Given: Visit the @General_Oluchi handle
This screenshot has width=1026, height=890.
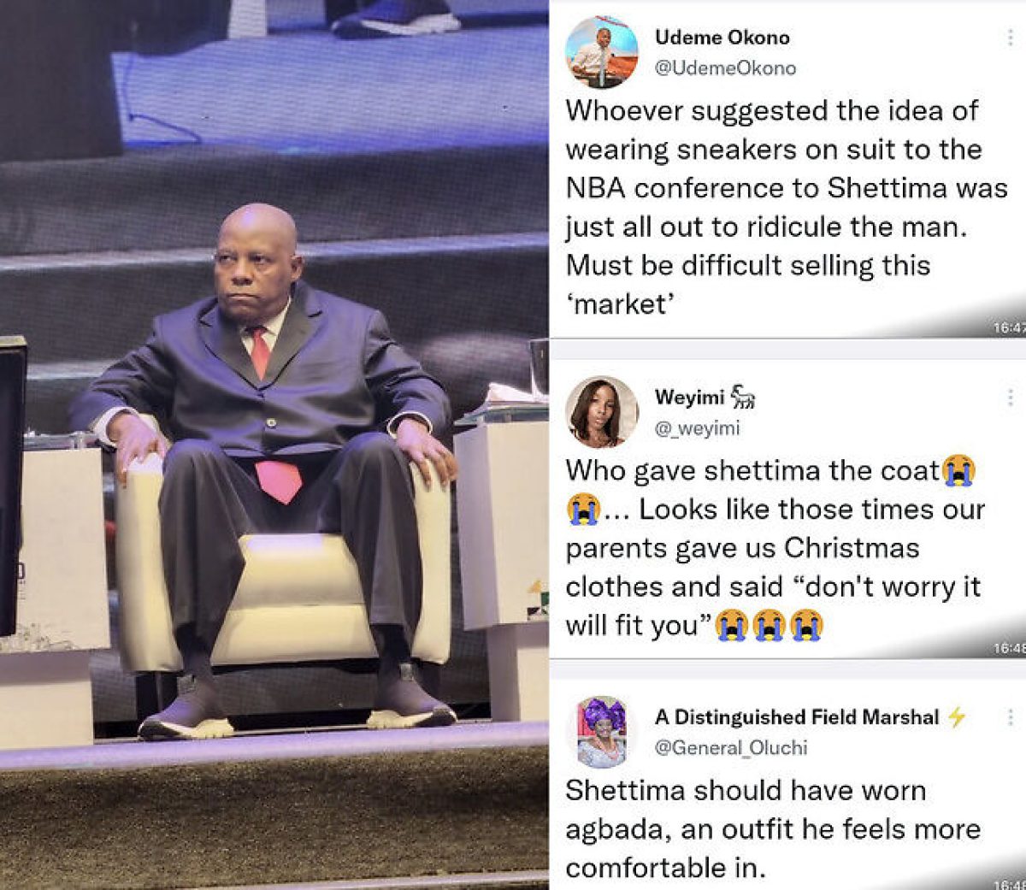Looking at the screenshot, I should [x=731, y=748].
